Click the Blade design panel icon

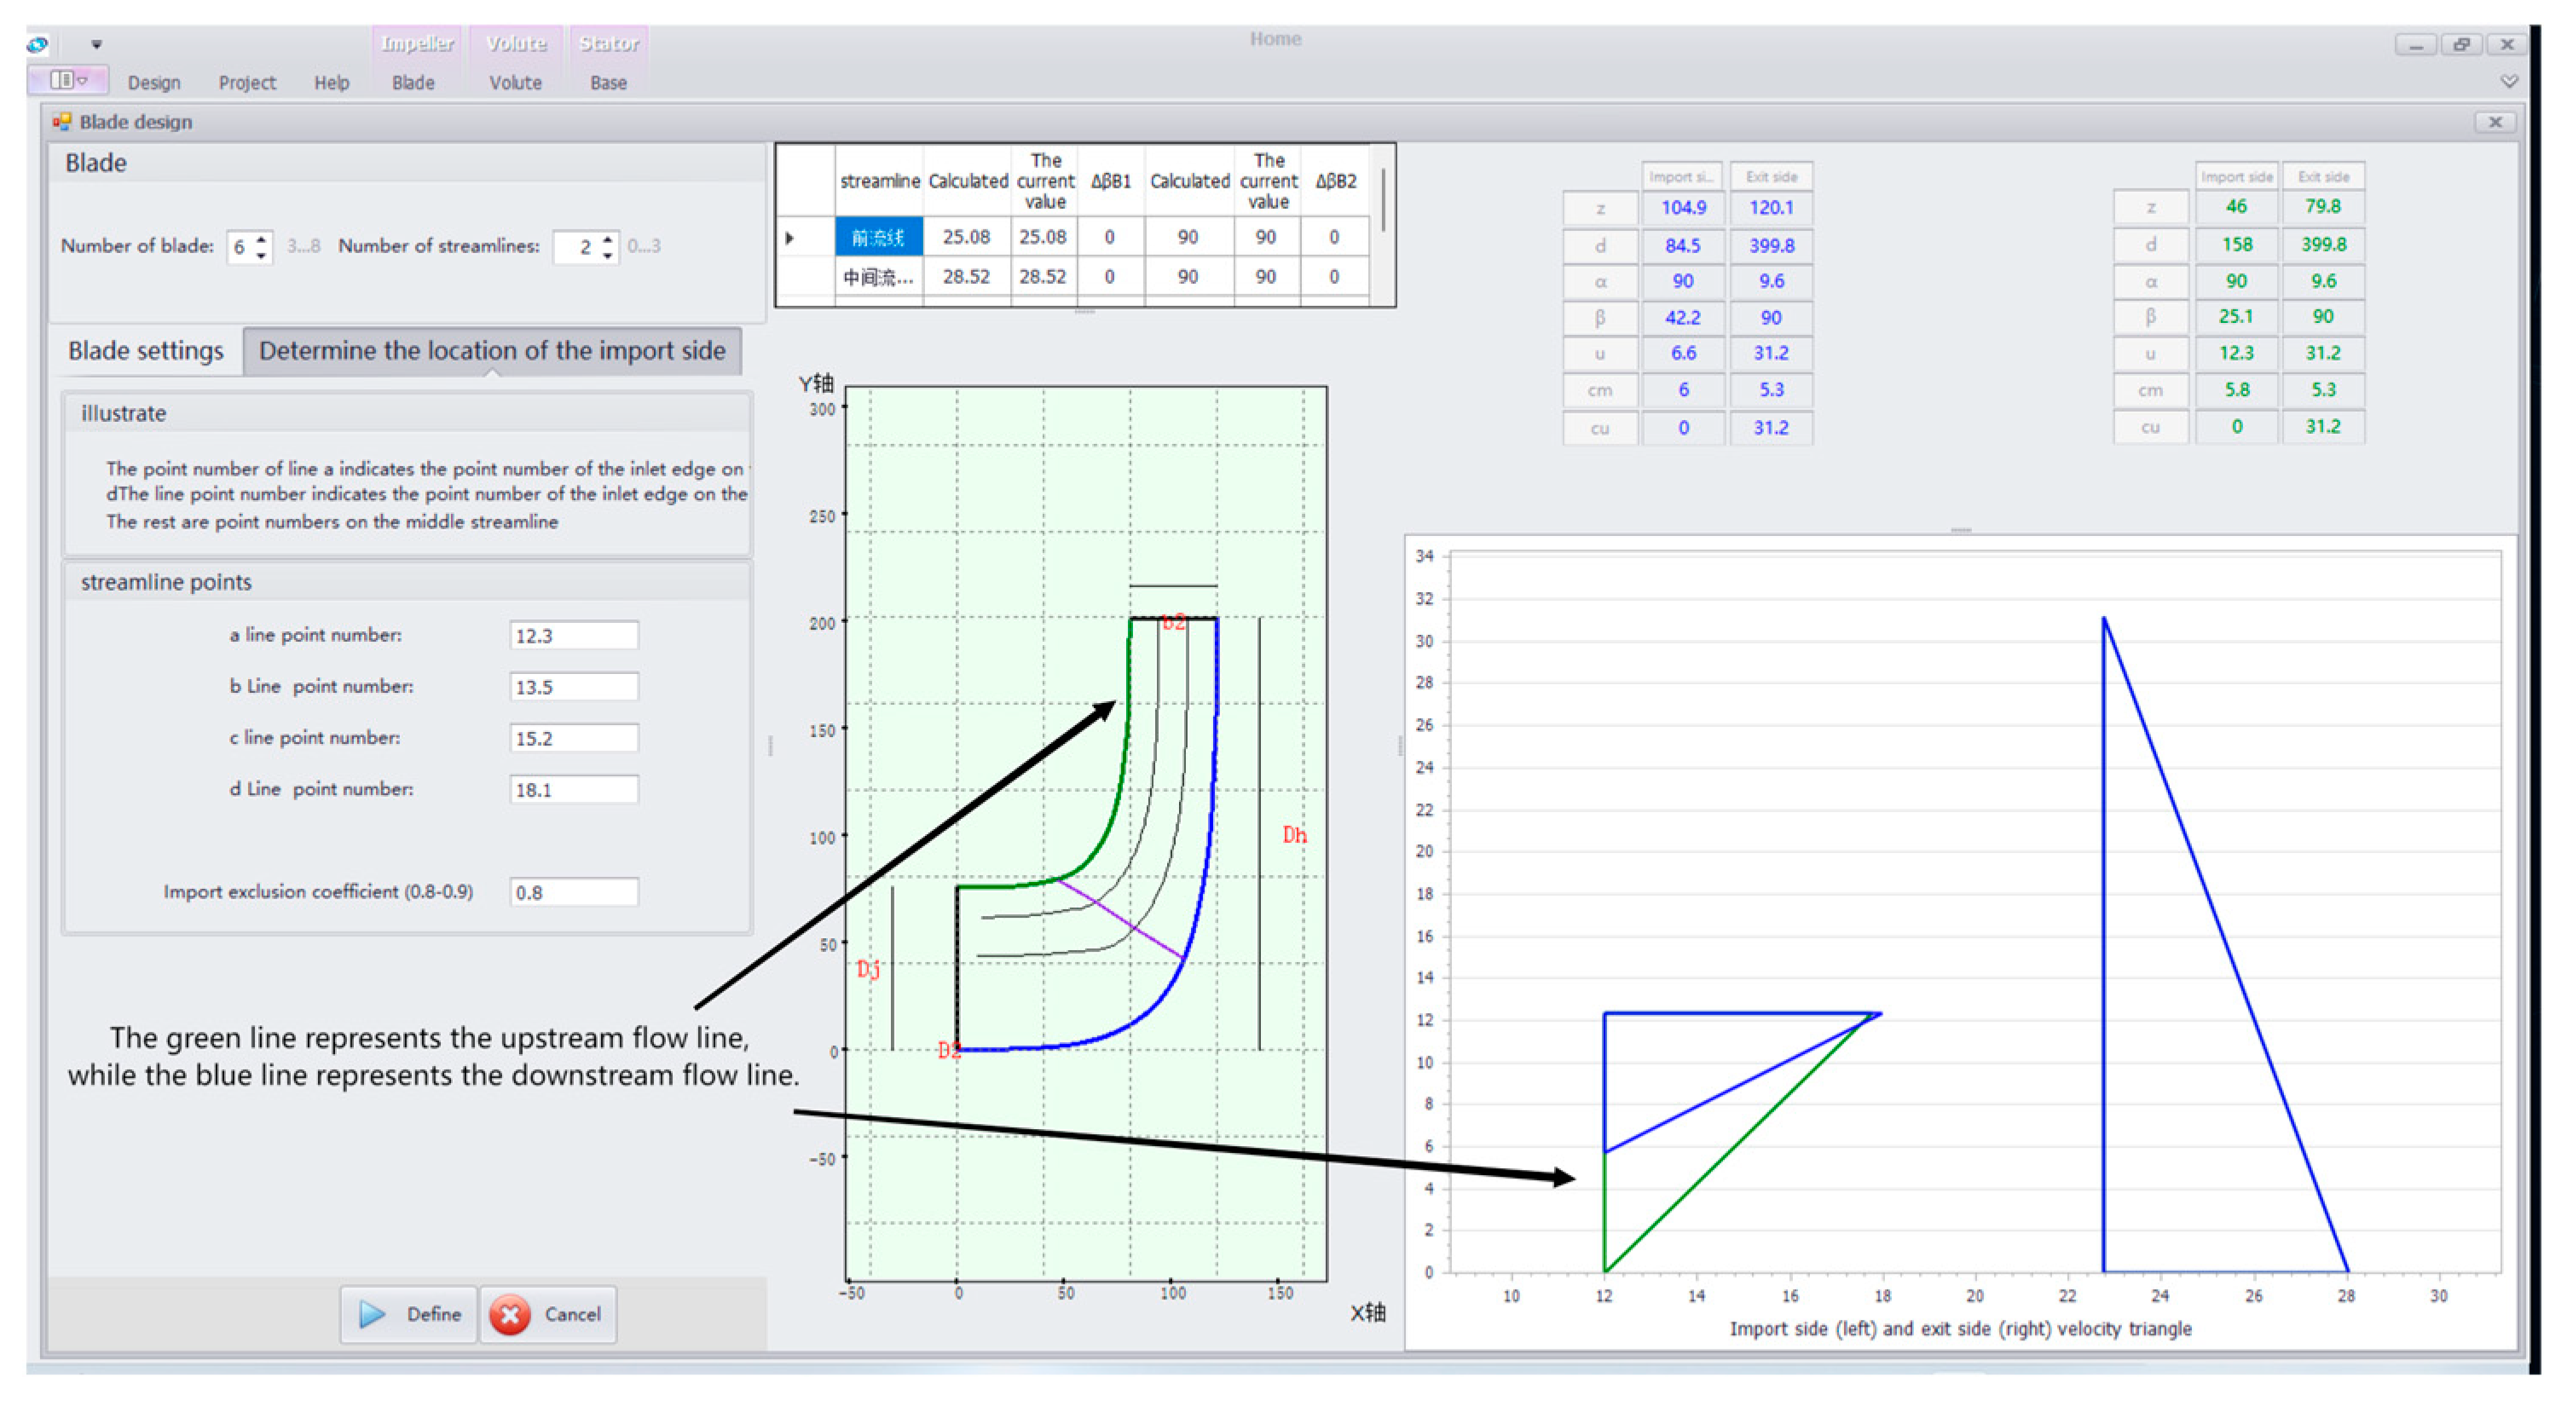pyautogui.click(x=61, y=122)
